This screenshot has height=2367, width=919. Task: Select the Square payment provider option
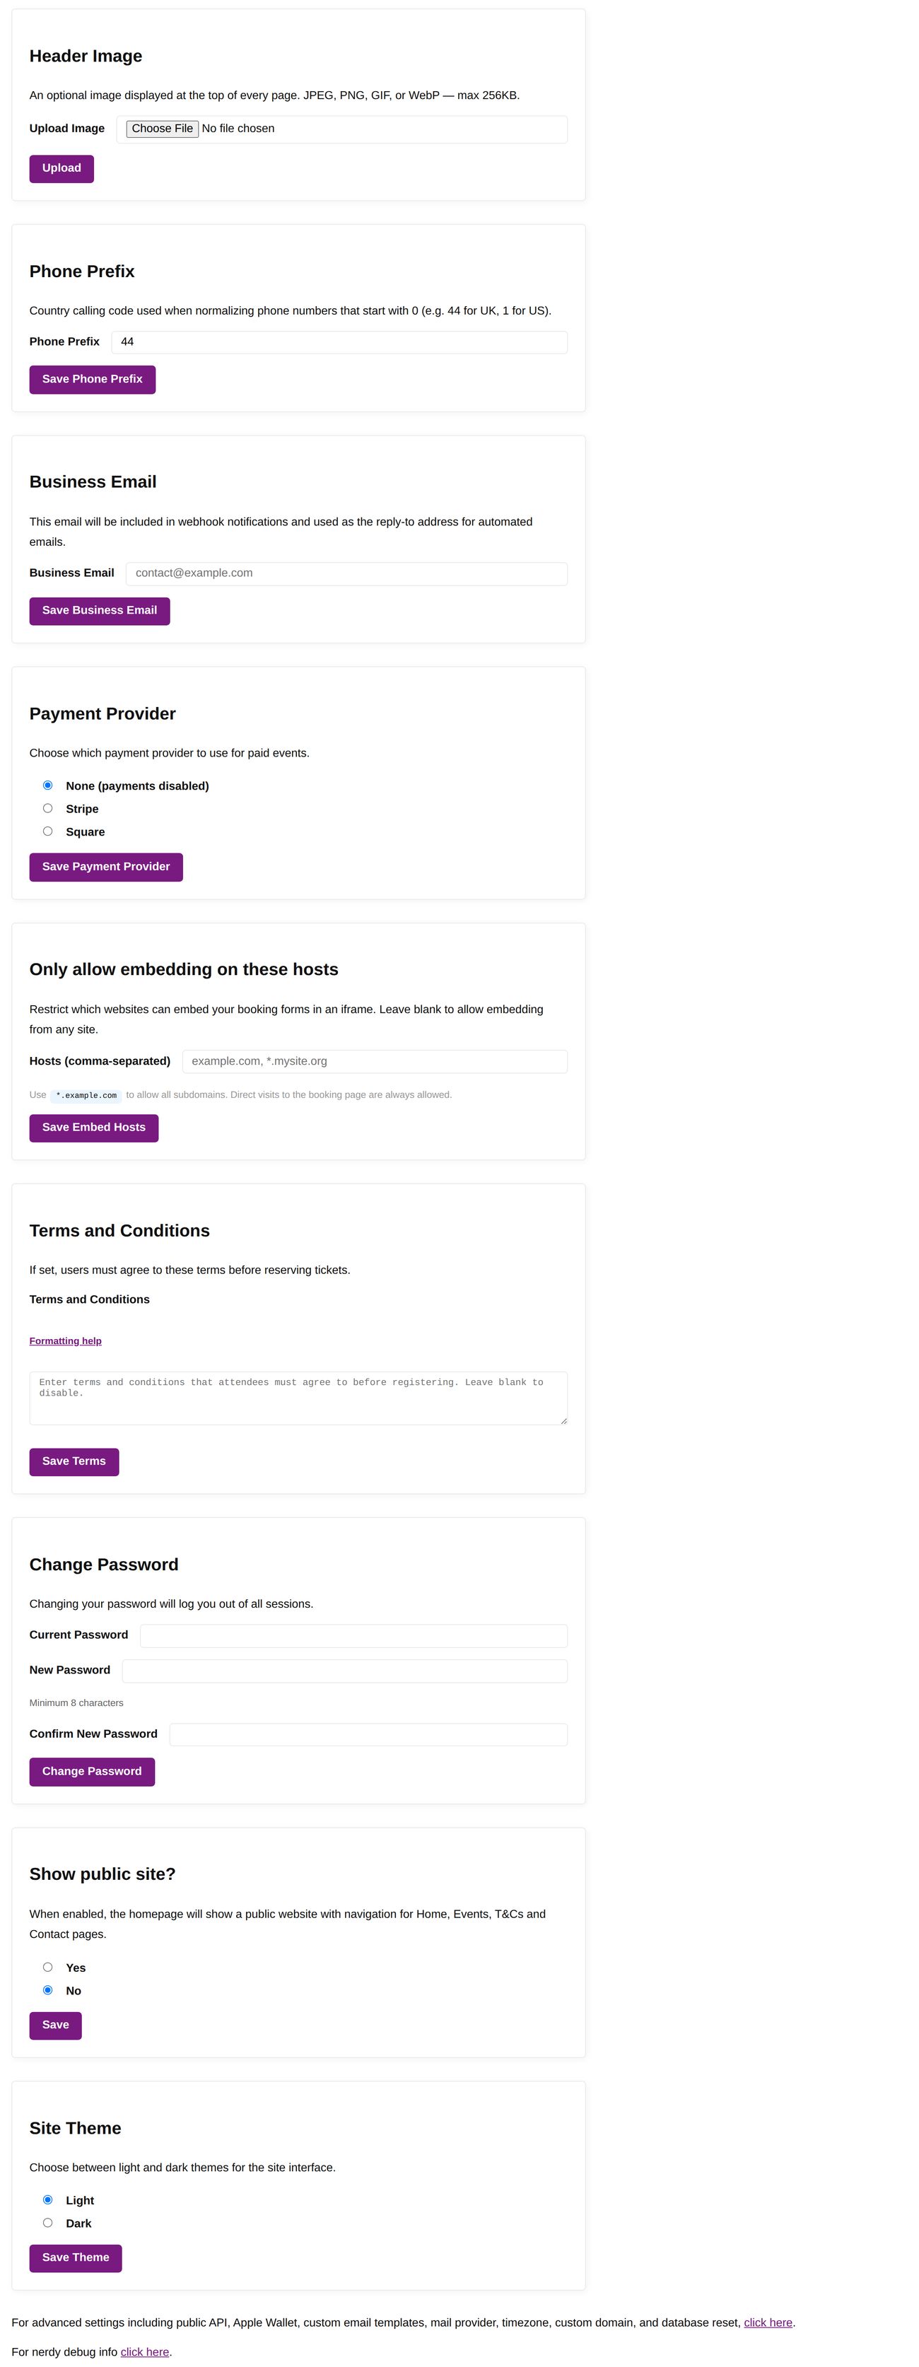pyautogui.click(x=48, y=831)
